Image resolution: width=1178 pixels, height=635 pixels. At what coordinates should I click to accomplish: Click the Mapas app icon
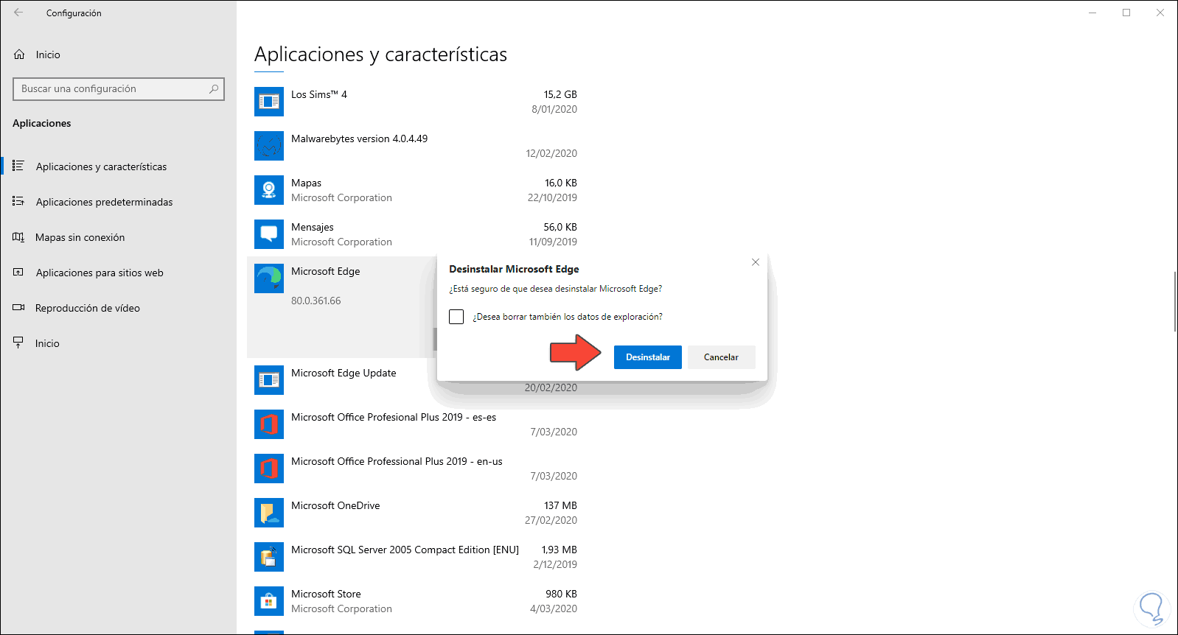[x=269, y=190]
